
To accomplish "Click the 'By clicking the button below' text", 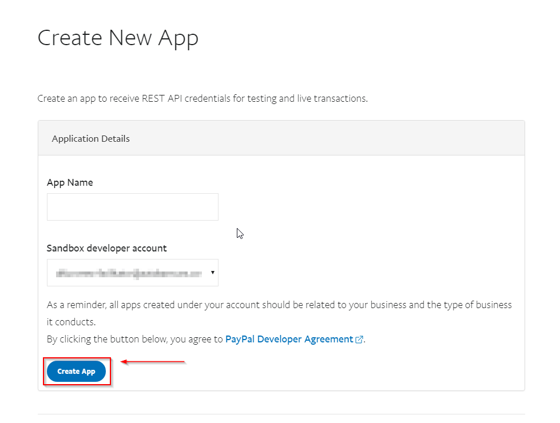I will (134, 339).
